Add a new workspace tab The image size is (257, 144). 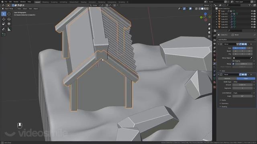click(x=128, y=2)
